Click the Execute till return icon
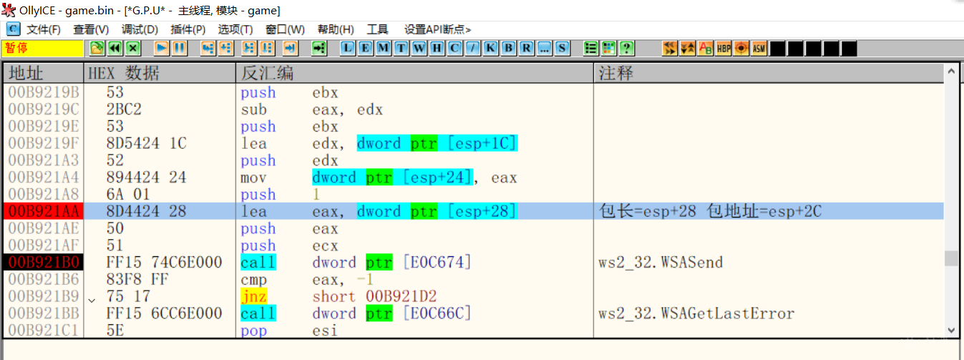 pyautogui.click(x=290, y=48)
